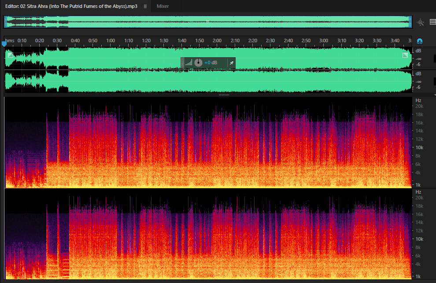Click the fade in handle on the waveform
This screenshot has height=283, width=436.
coord(10,55)
